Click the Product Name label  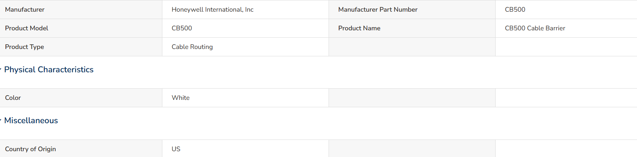coord(359,28)
